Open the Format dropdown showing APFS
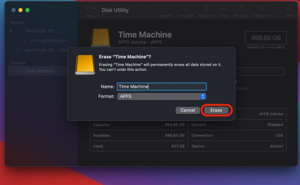This screenshot has height=185, width=300. click(x=162, y=96)
